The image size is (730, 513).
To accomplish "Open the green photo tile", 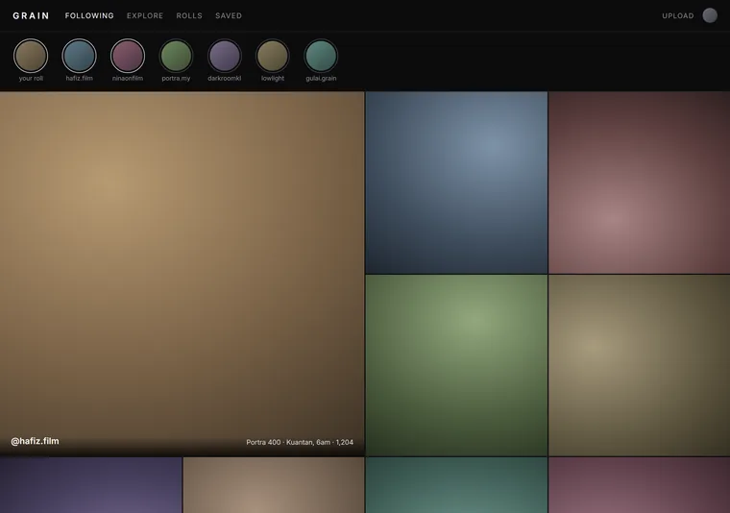I will [x=456, y=365].
